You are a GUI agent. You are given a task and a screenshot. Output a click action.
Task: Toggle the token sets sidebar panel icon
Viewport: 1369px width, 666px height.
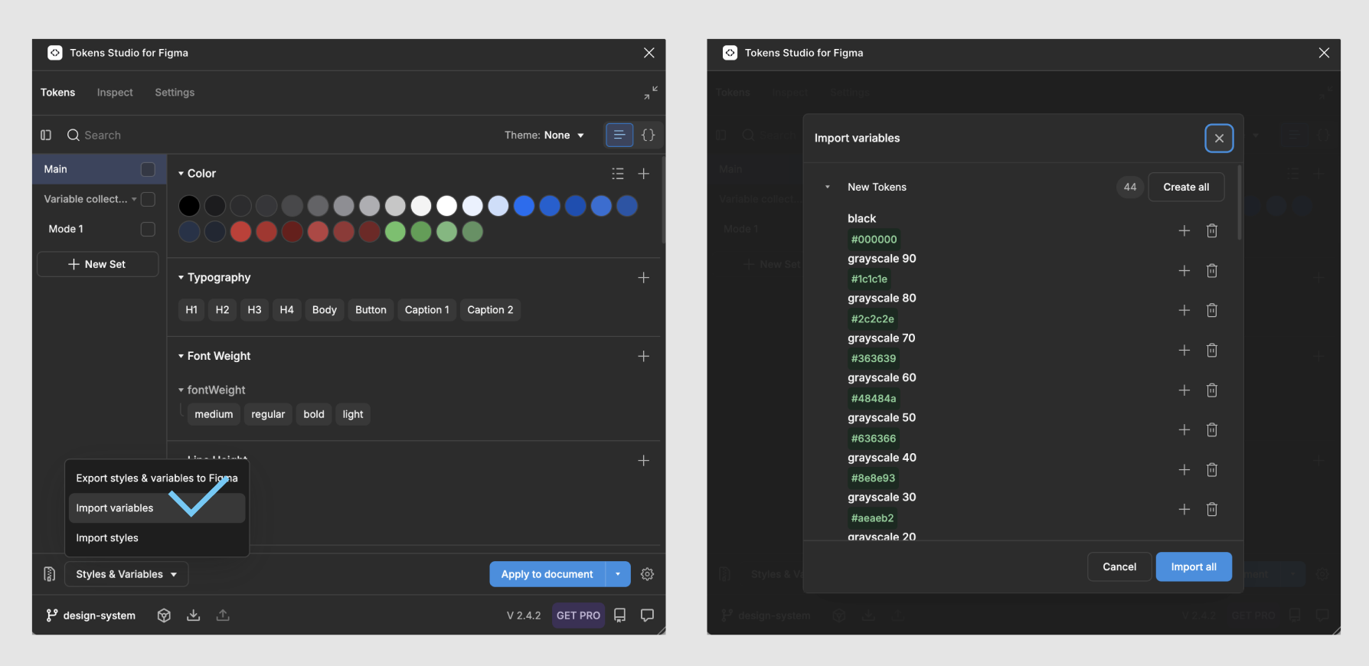[x=46, y=135]
